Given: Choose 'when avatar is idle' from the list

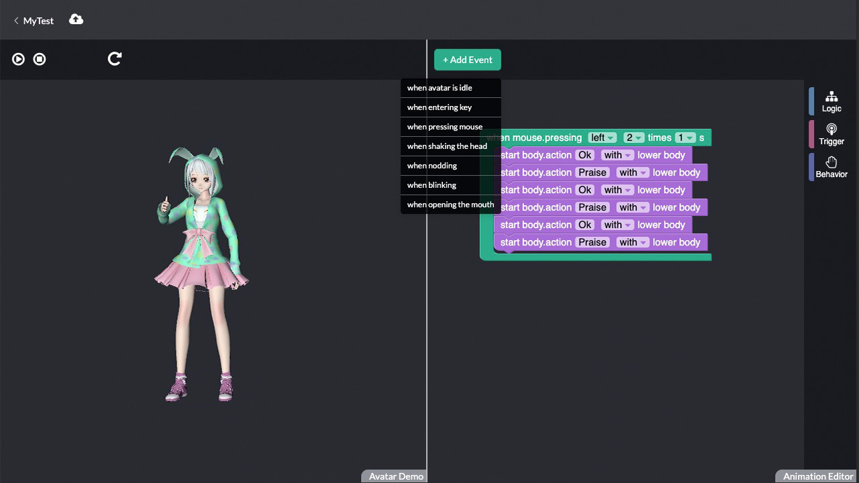Looking at the screenshot, I should [x=440, y=88].
